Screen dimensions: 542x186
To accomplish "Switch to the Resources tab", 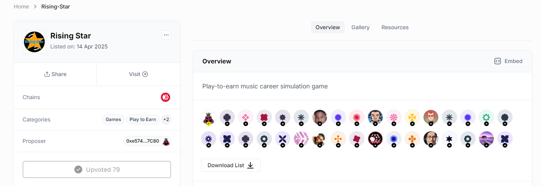I will 395,27.
